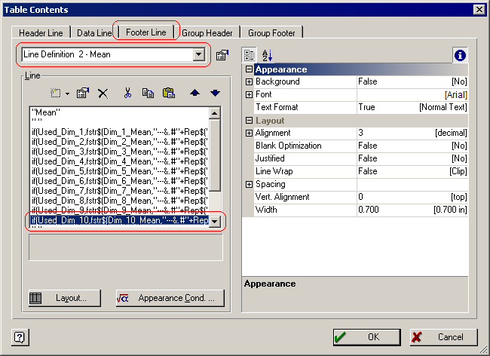The image size is (490, 356).
Task: Select the Used_Dim_2 field row
Action: [120, 142]
